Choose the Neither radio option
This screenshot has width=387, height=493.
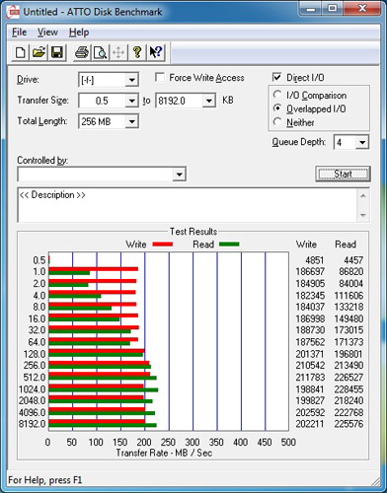coord(277,122)
